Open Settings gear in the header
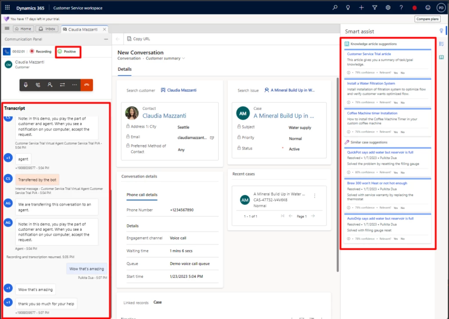The width and height of the screenshot is (449, 319). (x=388, y=7)
